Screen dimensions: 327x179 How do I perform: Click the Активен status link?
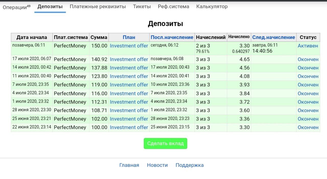click(308, 46)
